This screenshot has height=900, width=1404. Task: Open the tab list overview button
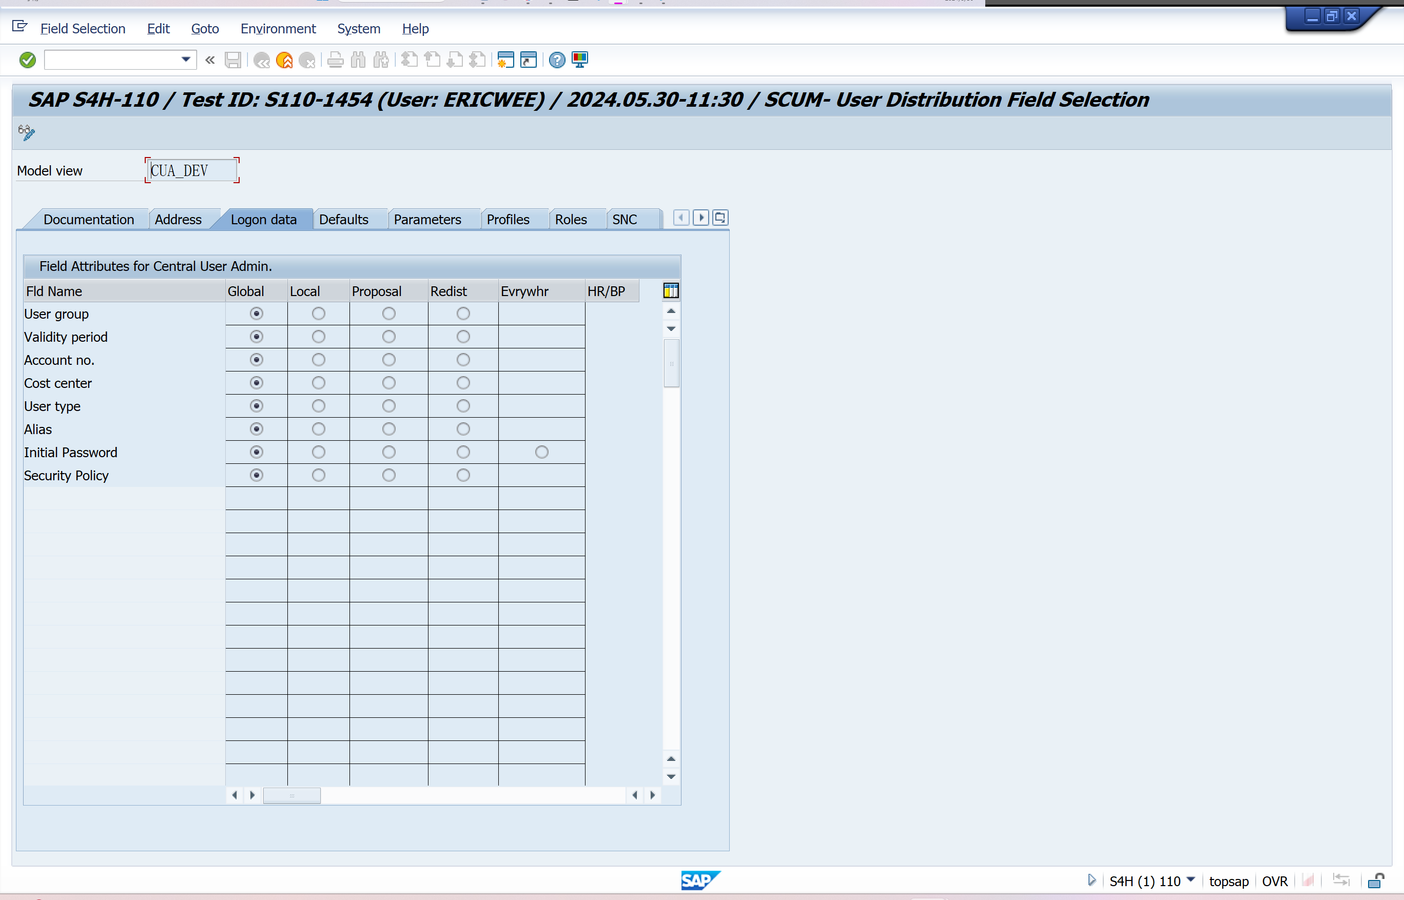pos(720,218)
